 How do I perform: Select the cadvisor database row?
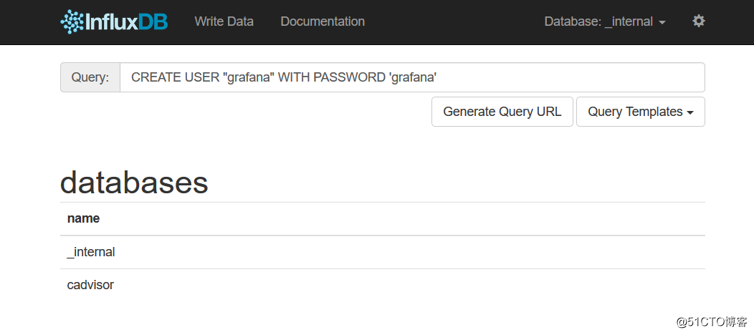(x=383, y=285)
